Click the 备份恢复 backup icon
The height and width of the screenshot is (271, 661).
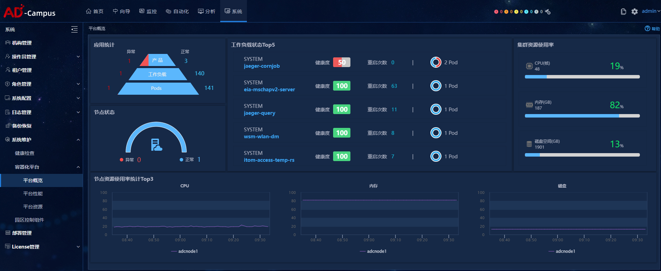tap(8, 125)
